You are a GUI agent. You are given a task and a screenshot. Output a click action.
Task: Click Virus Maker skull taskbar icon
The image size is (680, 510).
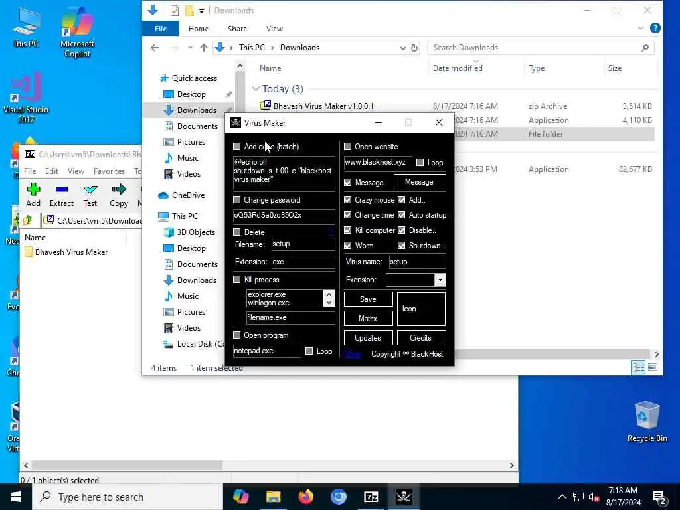(x=403, y=497)
